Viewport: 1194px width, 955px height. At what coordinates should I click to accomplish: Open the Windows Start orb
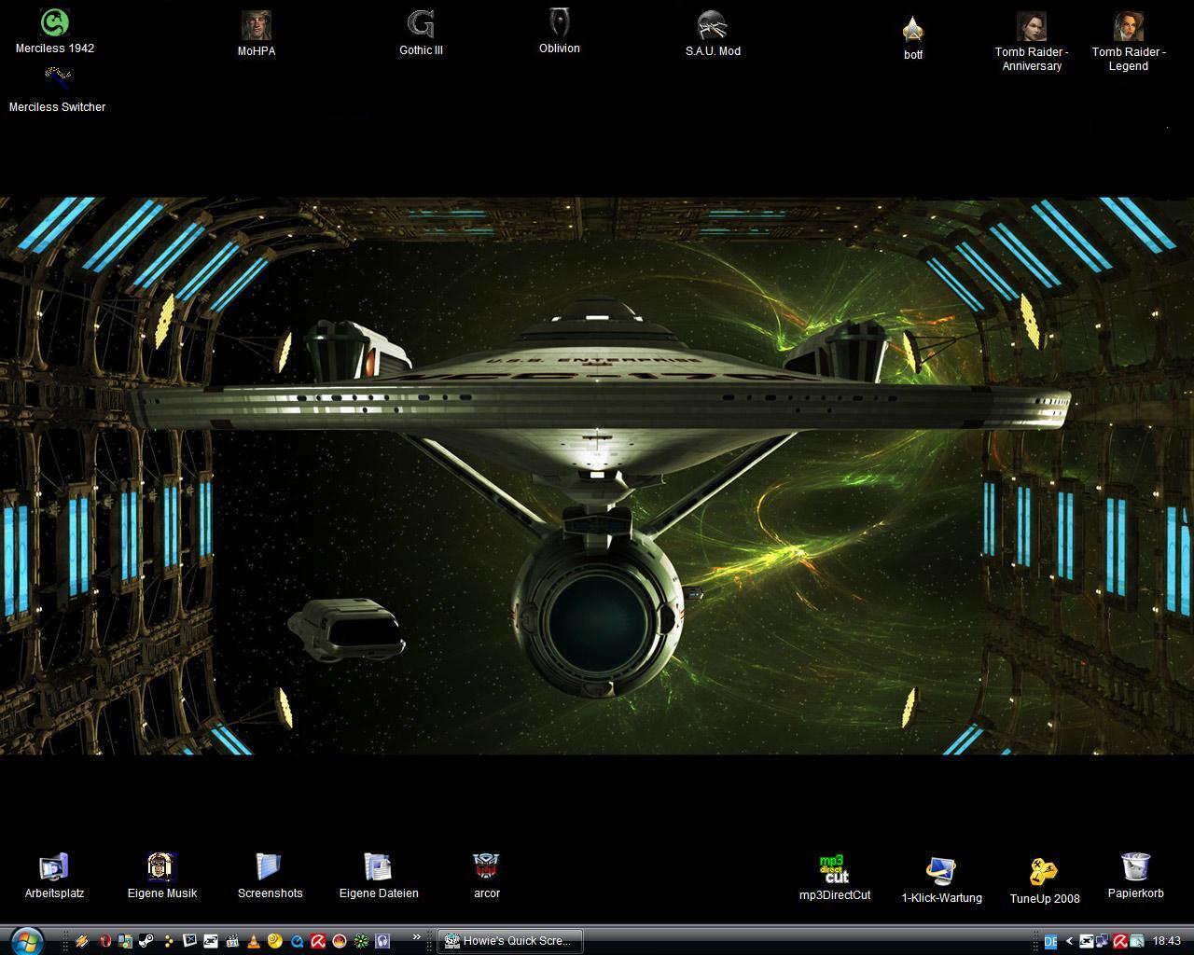[x=26, y=941]
